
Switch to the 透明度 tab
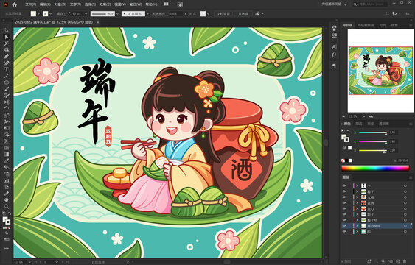coord(384,124)
